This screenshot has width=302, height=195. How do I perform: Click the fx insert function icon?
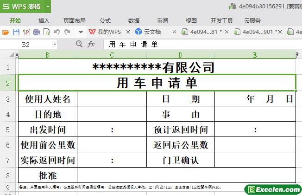pos(91,44)
